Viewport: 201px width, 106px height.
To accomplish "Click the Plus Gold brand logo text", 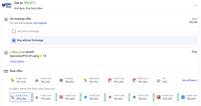I will tap(17, 52).
